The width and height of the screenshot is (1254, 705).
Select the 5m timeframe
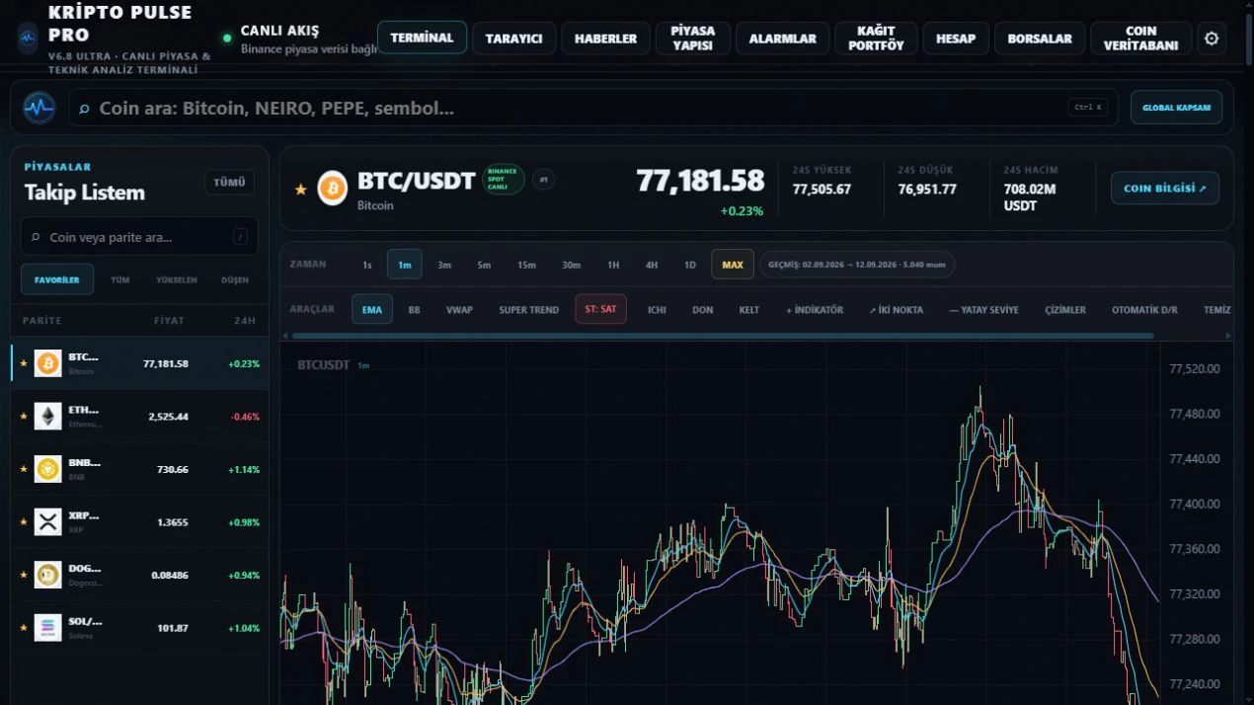[484, 265]
